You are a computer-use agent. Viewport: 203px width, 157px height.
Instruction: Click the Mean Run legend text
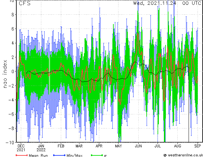click(x=38, y=155)
